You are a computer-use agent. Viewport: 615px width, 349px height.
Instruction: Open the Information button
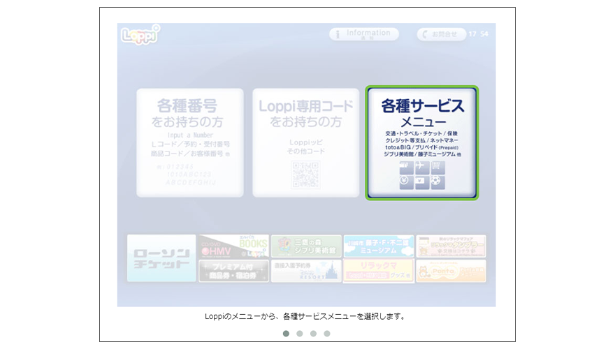(364, 34)
